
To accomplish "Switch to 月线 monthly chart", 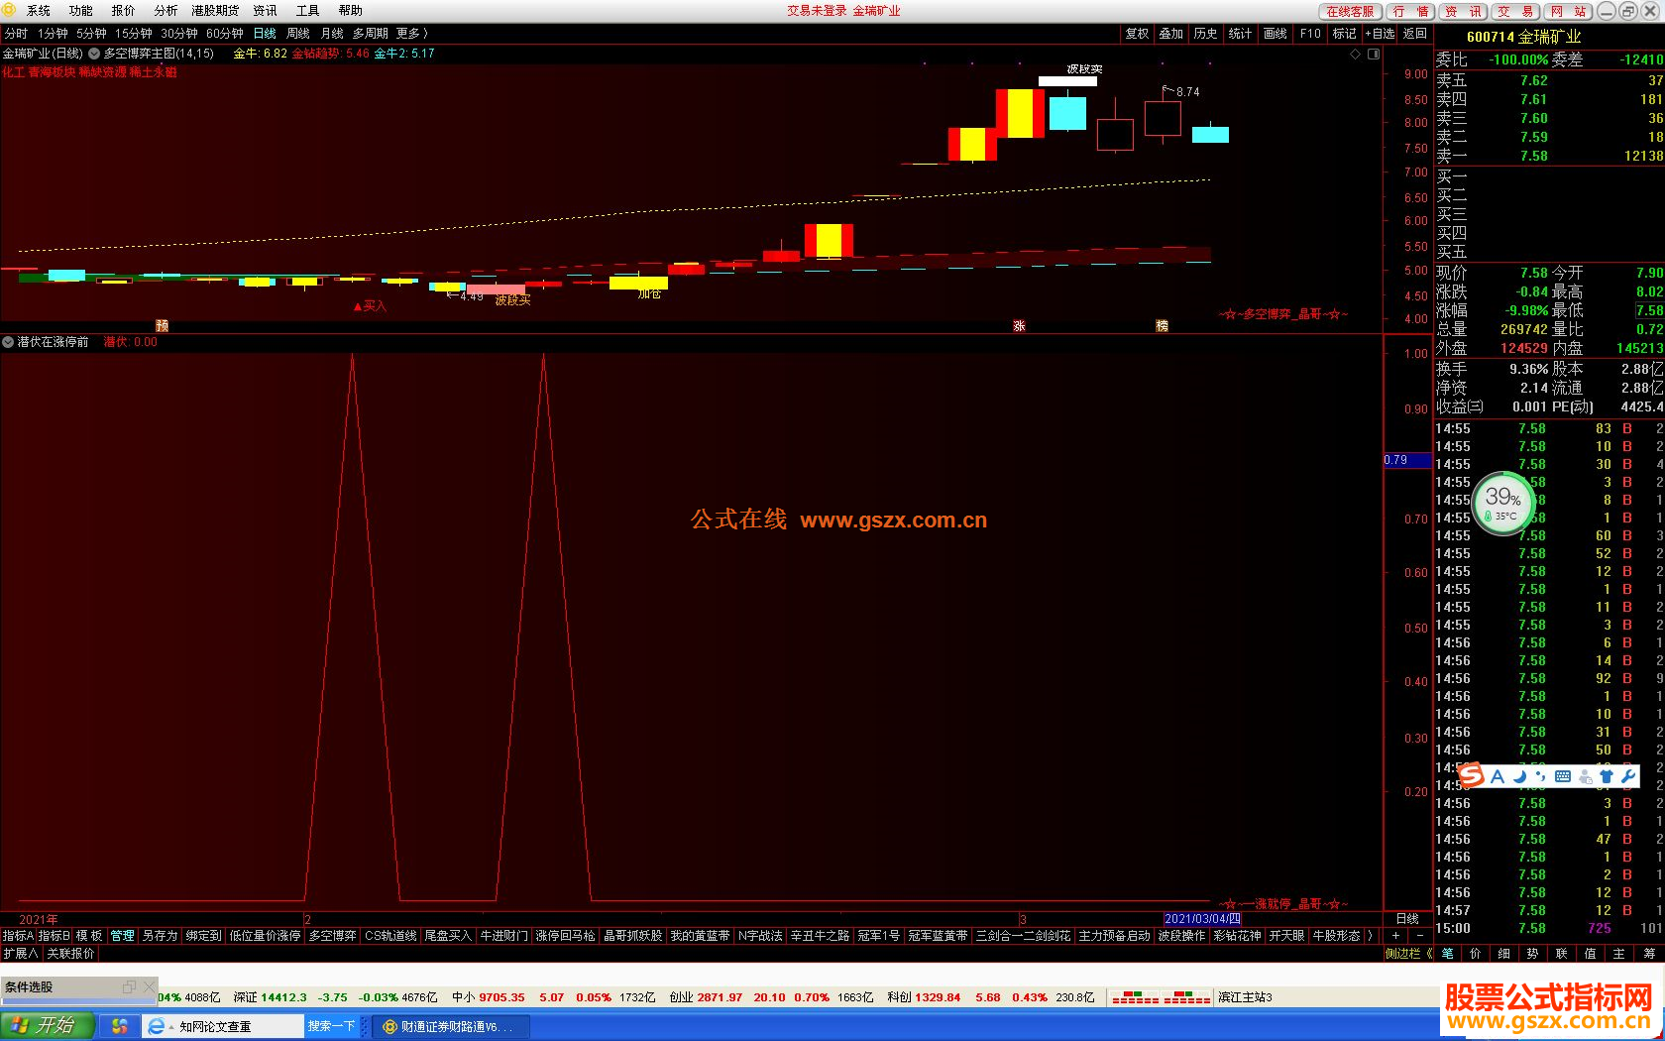I will point(332,34).
